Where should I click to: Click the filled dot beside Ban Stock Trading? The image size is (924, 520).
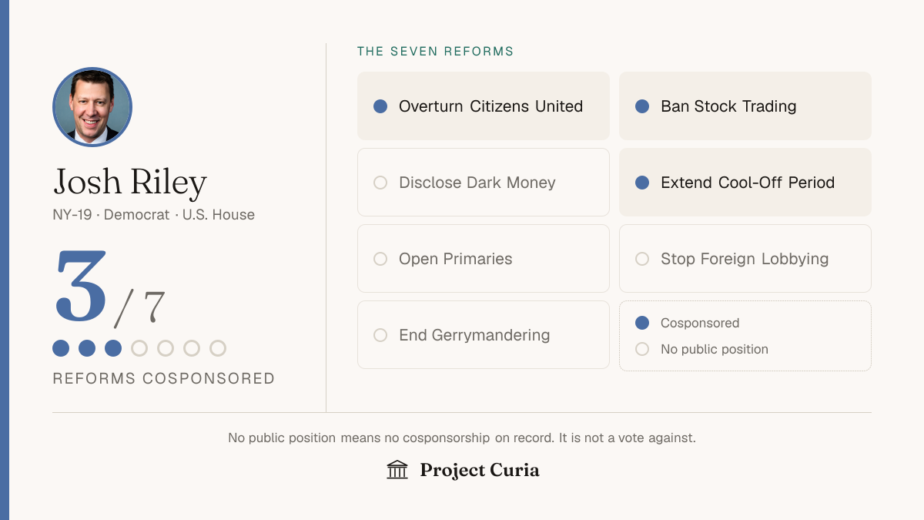coord(642,106)
